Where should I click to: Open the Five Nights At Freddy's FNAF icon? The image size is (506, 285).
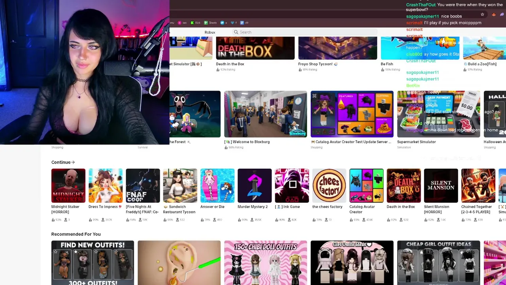(143, 186)
